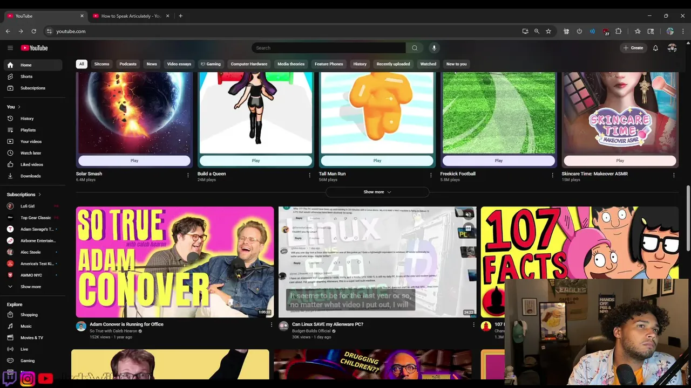
Task: Select the Computer Hardware chip
Action: [249, 64]
